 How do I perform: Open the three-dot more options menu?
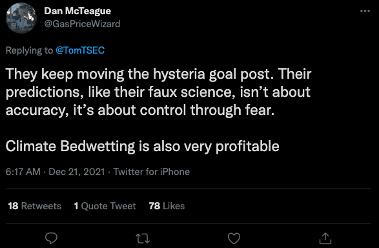pos(365,11)
